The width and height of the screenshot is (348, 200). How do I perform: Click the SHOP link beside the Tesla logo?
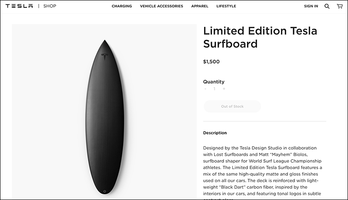pyautogui.click(x=50, y=6)
